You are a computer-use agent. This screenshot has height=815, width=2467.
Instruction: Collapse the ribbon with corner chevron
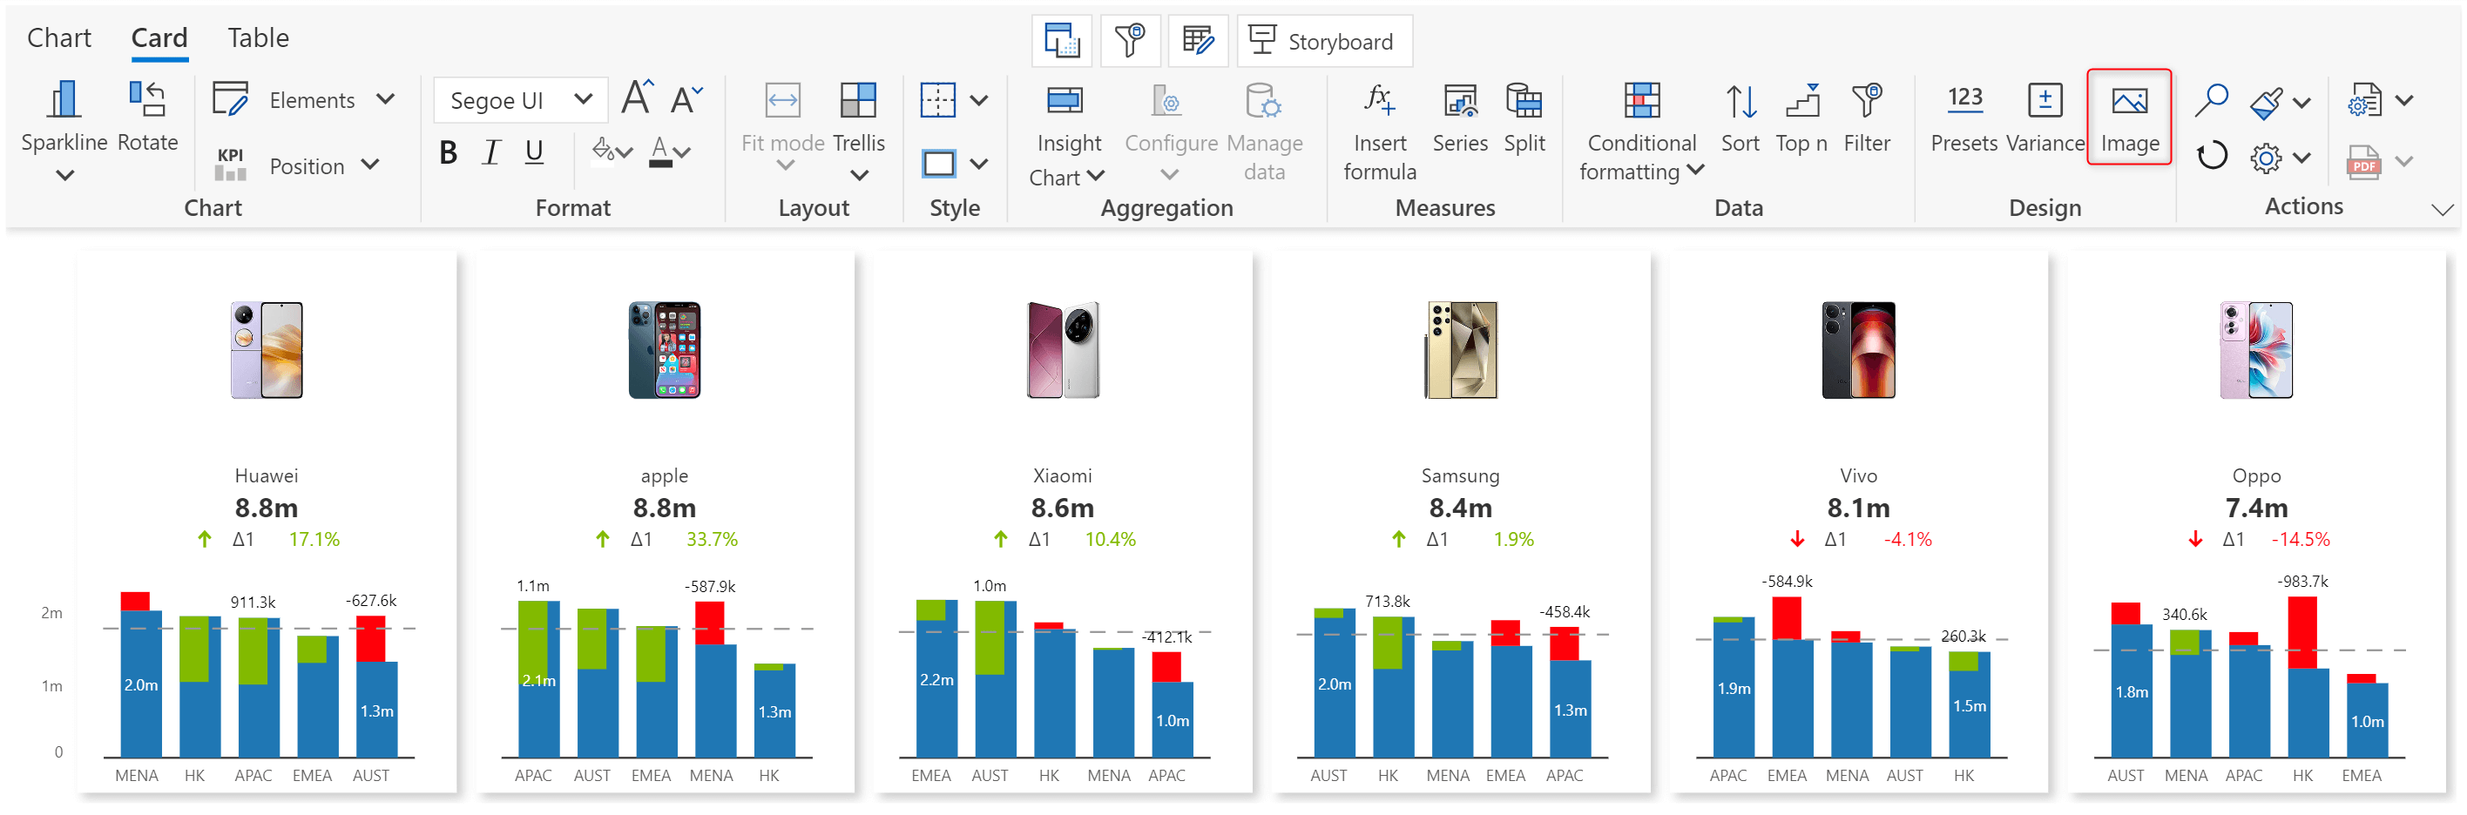click(x=2443, y=210)
